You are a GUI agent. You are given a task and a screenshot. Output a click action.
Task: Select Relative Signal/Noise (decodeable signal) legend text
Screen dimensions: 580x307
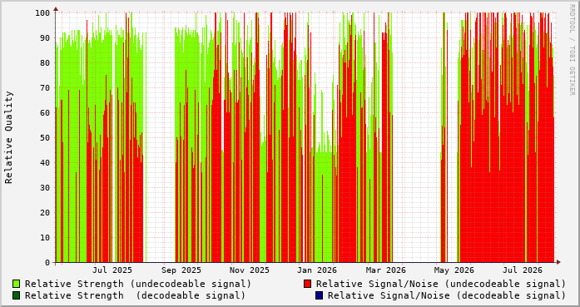point(447,295)
